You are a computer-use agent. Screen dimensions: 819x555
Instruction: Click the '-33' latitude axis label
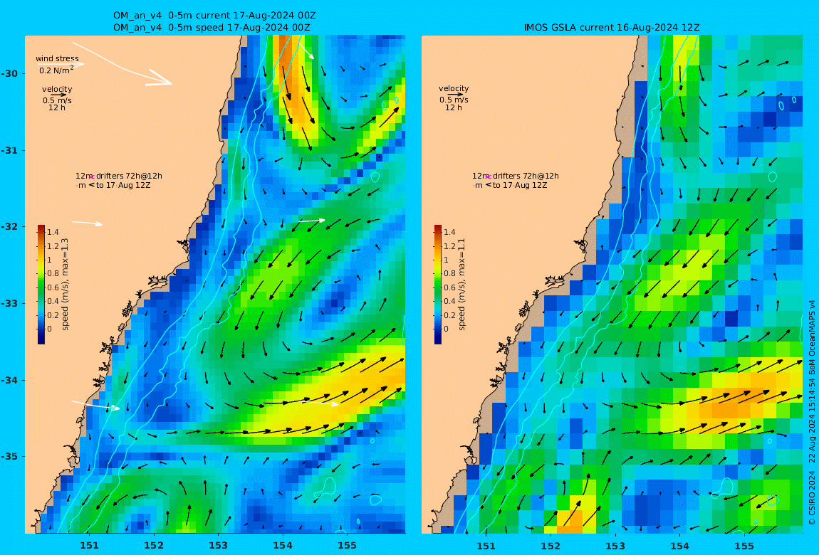9,303
